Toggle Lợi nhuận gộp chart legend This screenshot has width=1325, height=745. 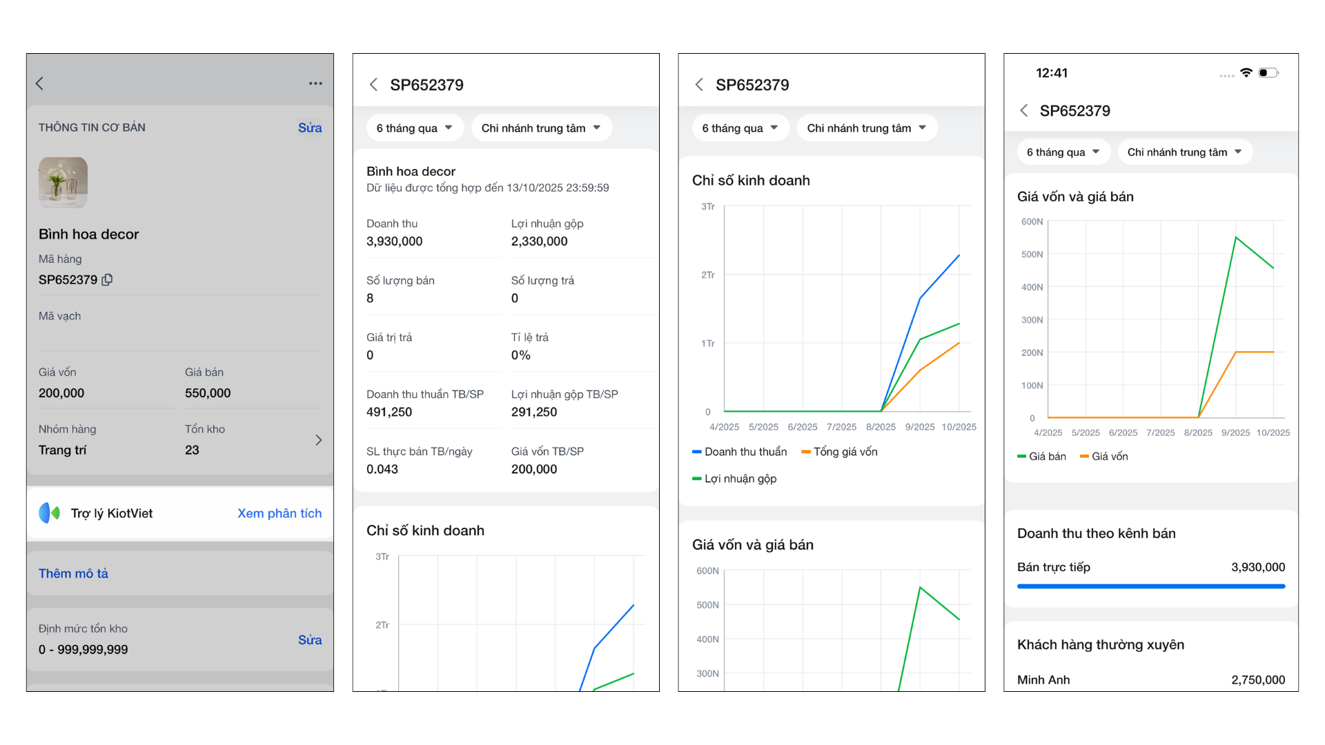(x=734, y=479)
